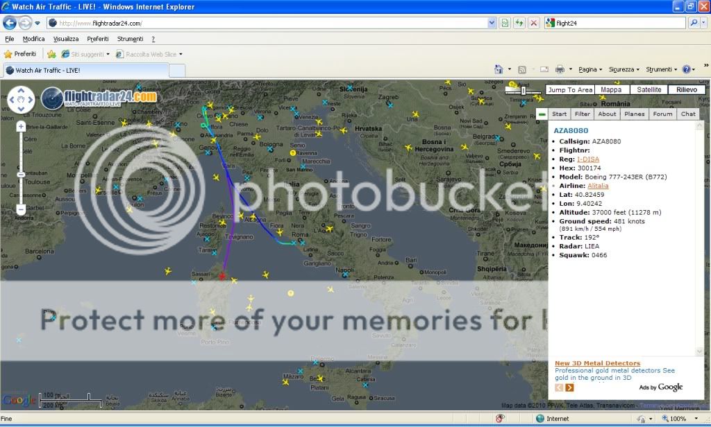Image resolution: width=711 pixels, height=427 pixels.
Task: Open the Visualizza menu
Action: [66, 39]
